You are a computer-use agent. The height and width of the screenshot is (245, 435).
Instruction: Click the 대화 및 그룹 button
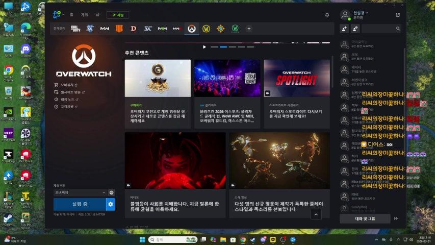pos(365,218)
